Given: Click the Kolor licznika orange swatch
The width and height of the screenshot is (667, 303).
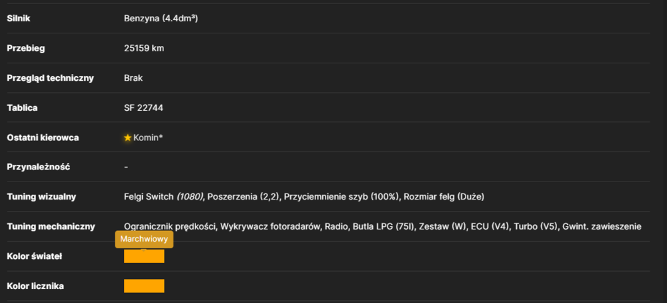Looking at the screenshot, I should click(144, 286).
